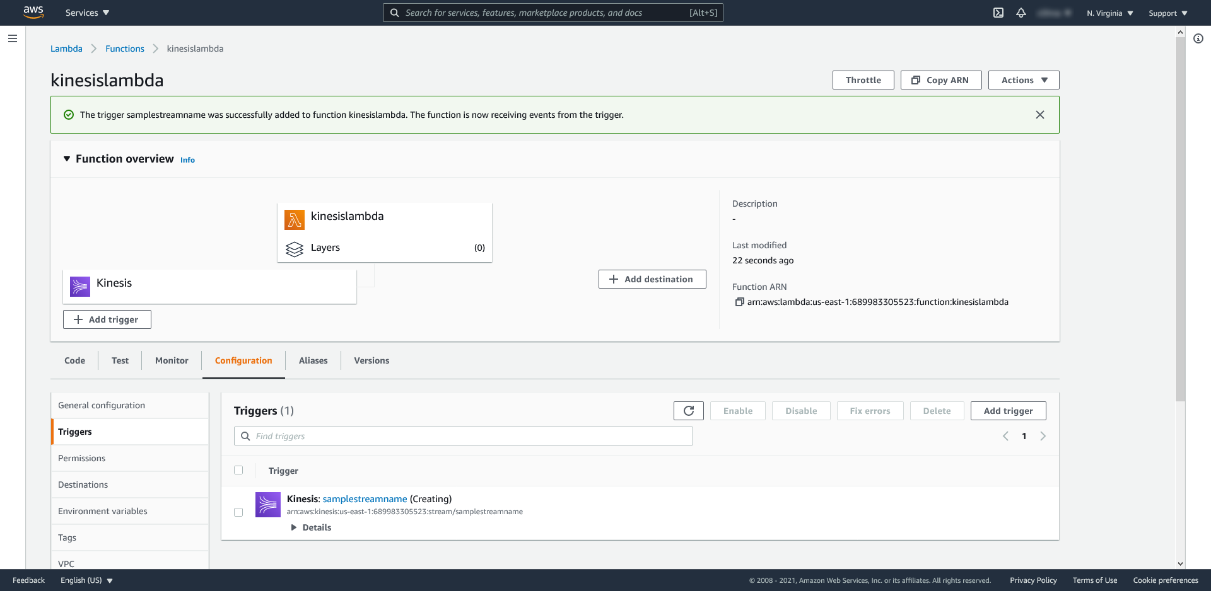Click the Copy ARN button
This screenshot has width=1211, height=591.
941,80
